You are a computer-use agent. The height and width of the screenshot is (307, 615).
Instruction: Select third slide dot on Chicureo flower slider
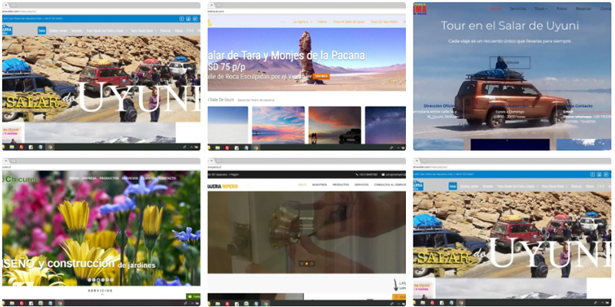coord(98,279)
